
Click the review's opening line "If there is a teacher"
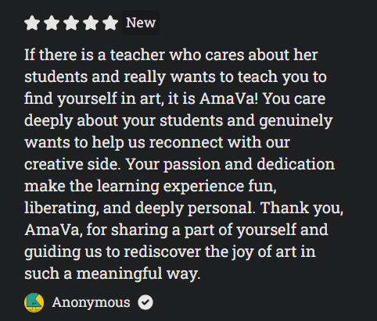point(95,55)
